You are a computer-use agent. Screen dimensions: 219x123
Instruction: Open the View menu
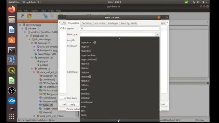click(x=43, y=11)
